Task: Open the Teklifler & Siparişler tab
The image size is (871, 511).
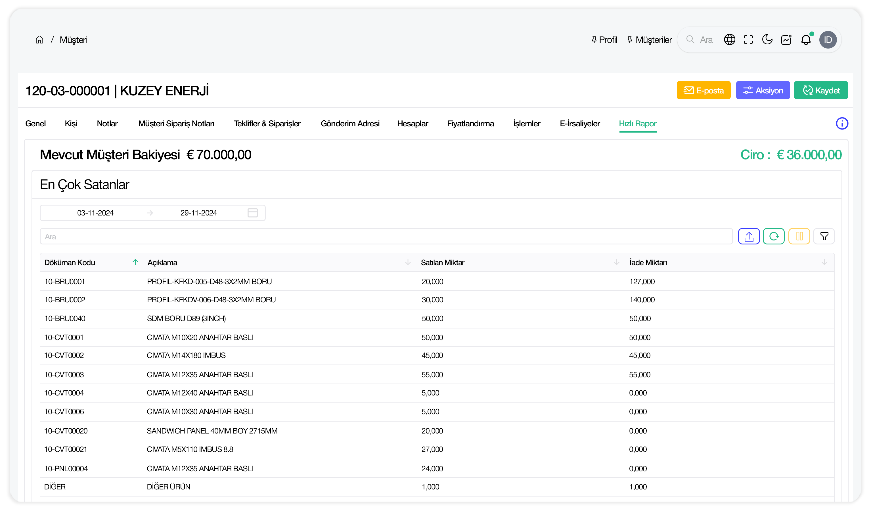Action: pyautogui.click(x=267, y=124)
